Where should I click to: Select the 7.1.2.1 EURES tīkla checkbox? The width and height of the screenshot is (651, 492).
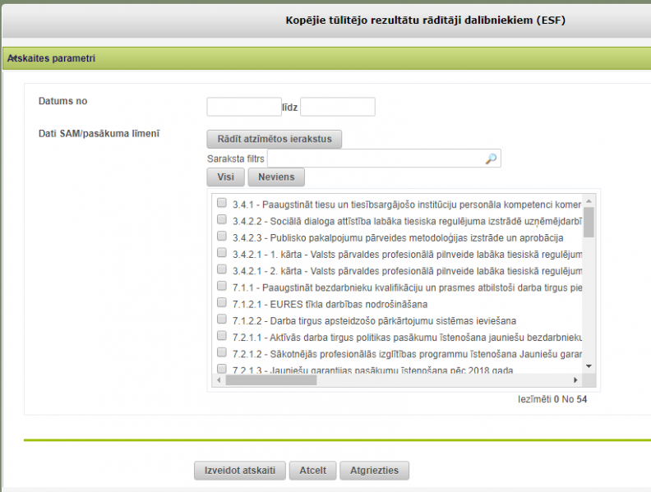[x=222, y=303]
